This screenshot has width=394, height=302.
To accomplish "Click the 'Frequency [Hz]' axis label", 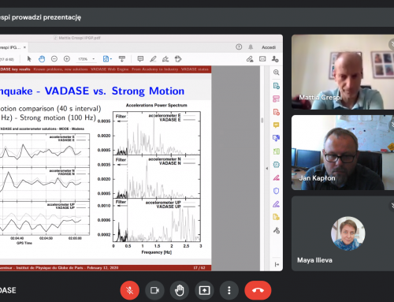I will (157, 252).
